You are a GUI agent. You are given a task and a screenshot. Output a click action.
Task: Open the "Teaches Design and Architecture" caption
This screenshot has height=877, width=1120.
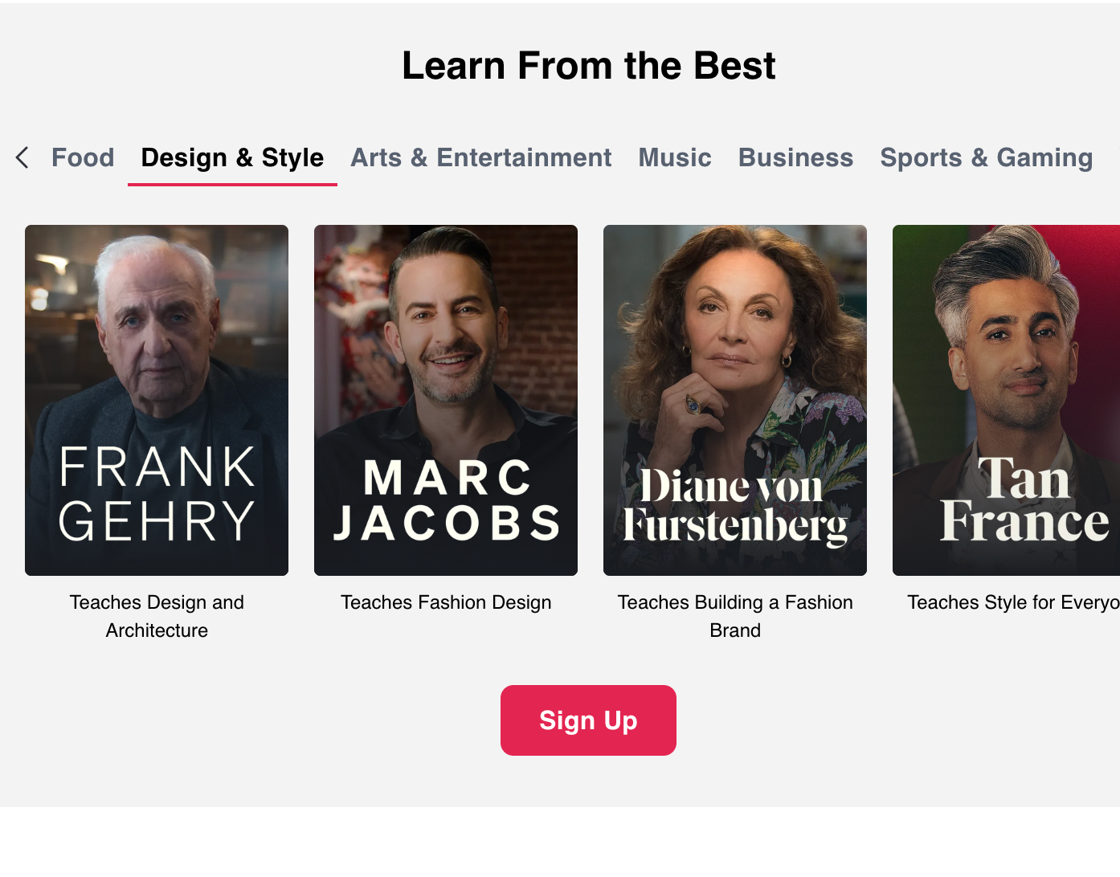157,616
